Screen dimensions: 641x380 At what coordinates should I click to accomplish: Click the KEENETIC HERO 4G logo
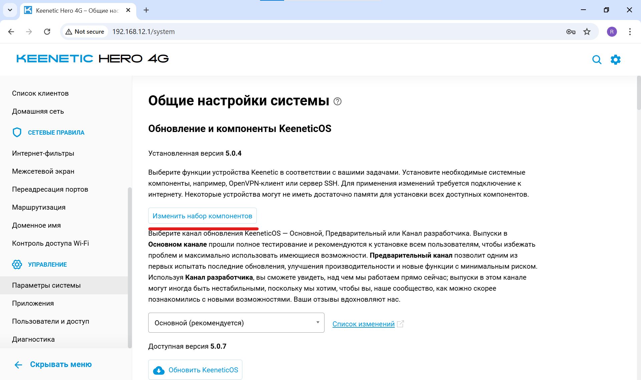[92, 59]
